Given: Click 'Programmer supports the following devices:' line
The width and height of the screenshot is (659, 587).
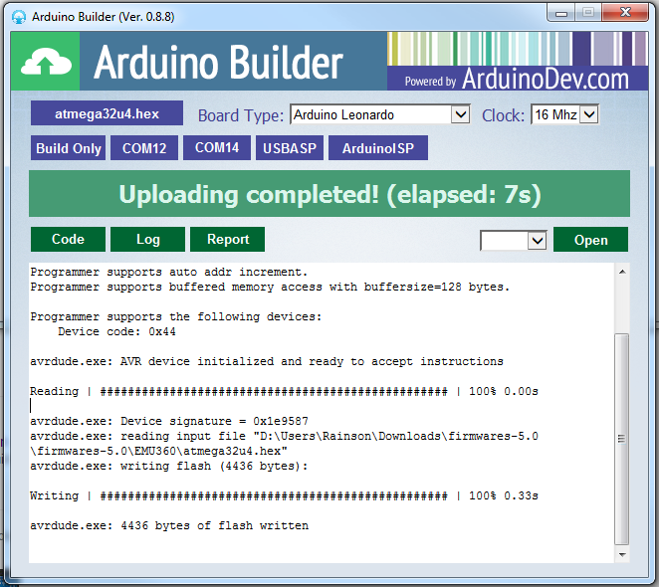Looking at the screenshot, I should (x=175, y=316).
